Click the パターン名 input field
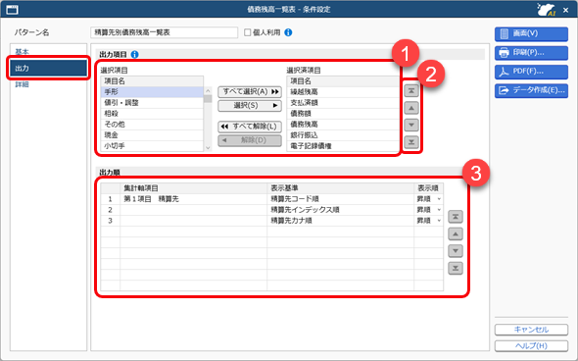 [x=164, y=32]
